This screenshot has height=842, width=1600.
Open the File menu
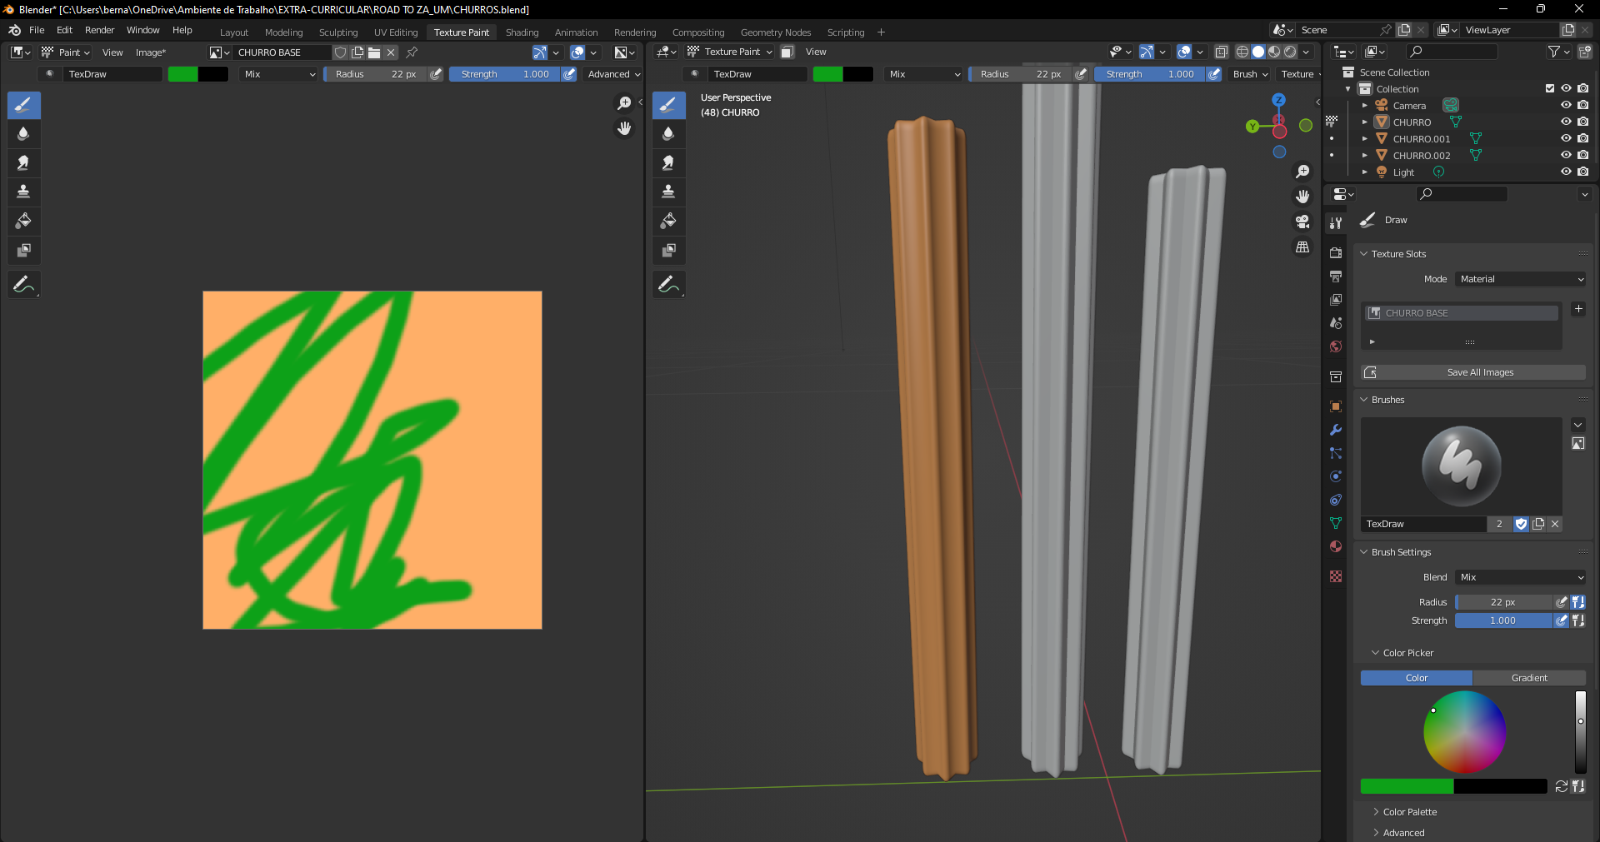(37, 30)
